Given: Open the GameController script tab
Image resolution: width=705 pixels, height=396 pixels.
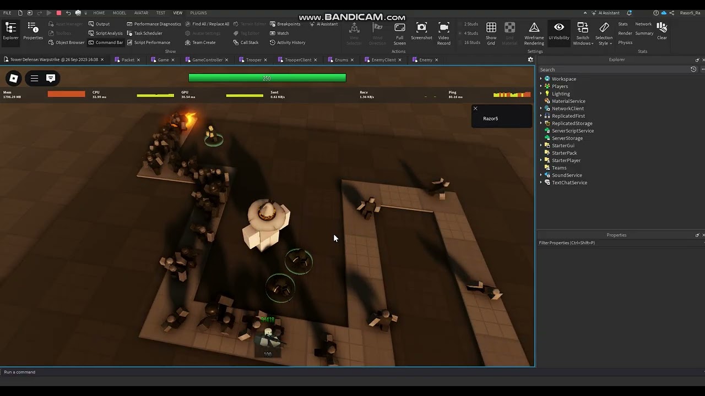Looking at the screenshot, I should click(x=207, y=60).
